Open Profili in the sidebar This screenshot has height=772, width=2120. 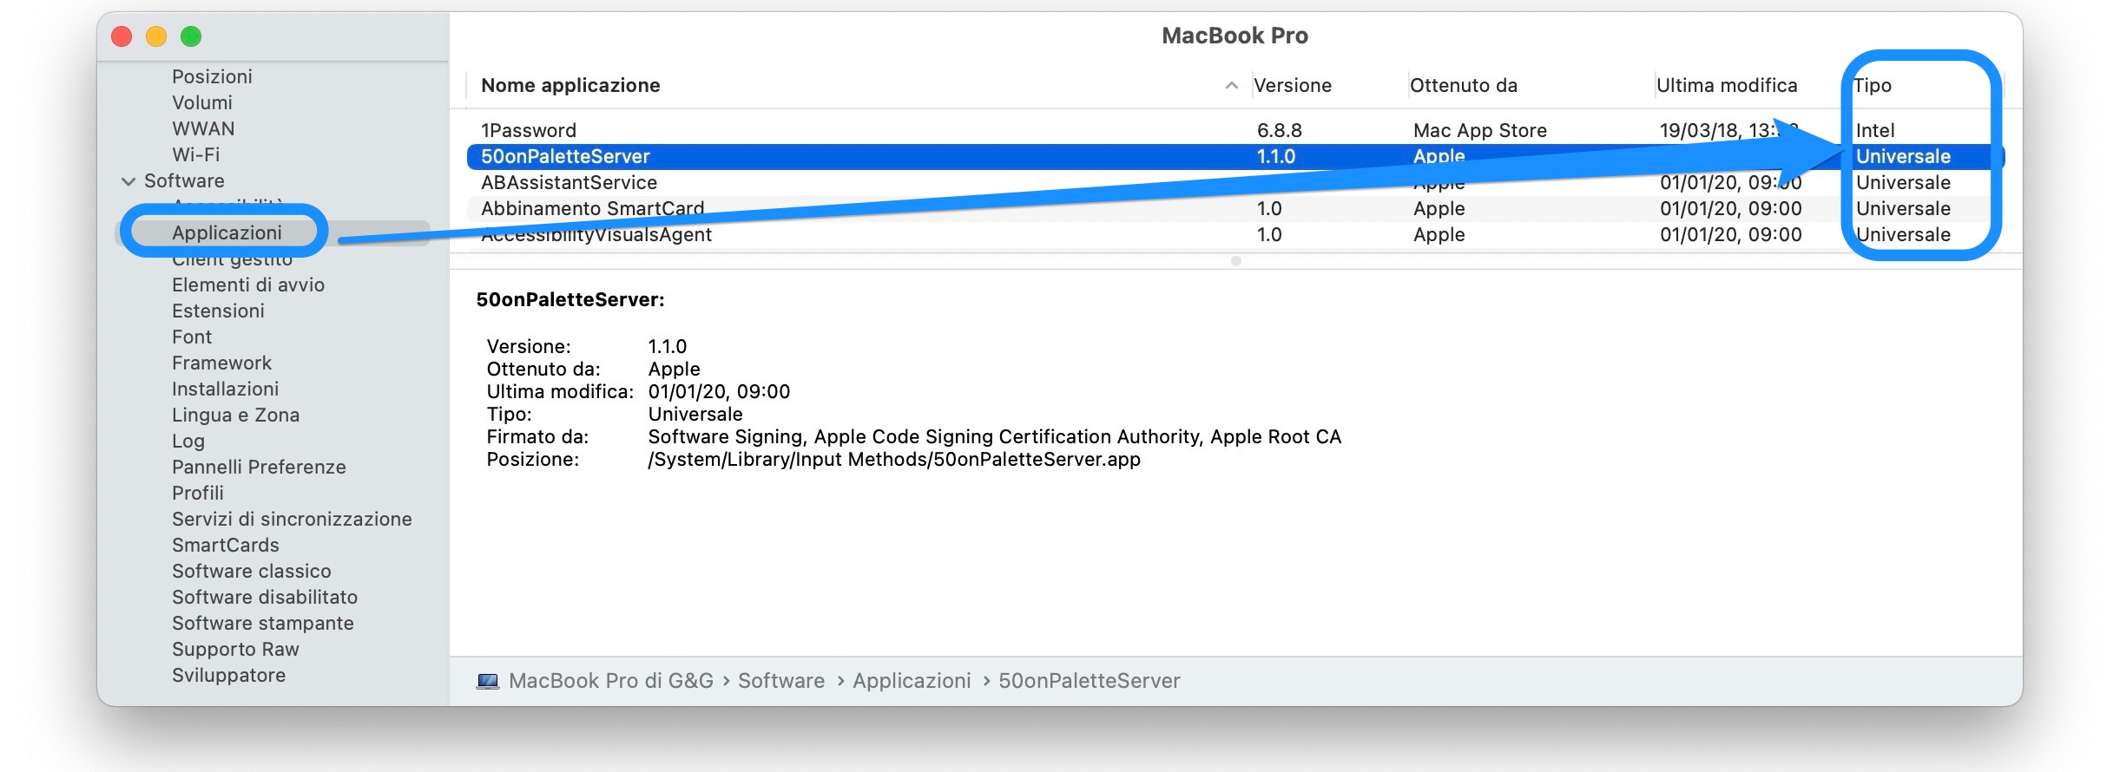click(x=198, y=493)
